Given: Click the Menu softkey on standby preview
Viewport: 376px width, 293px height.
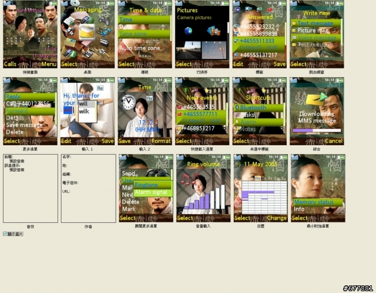Looking at the screenshot, I should coord(49,64).
